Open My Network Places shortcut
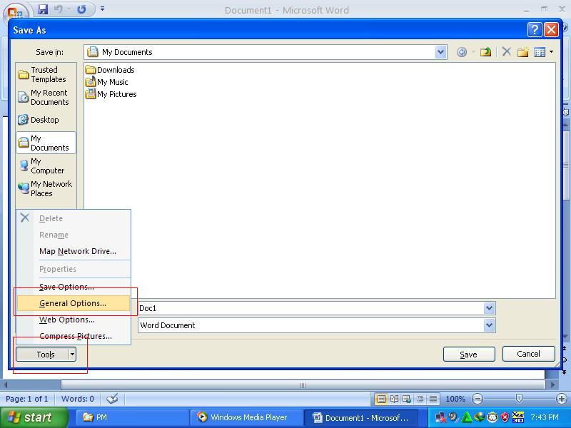Screen dimensions: 571x428 (46, 188)
